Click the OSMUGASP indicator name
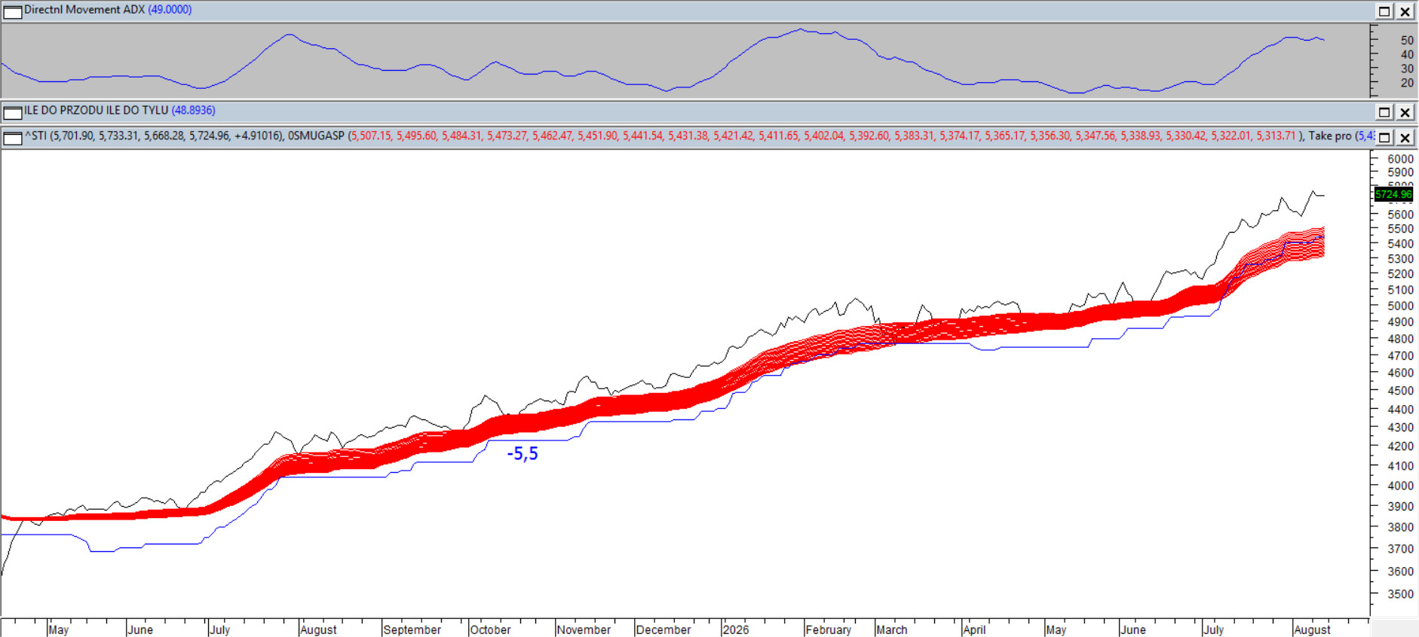Viewport: 1419px width, 637px height. (316, 136)
